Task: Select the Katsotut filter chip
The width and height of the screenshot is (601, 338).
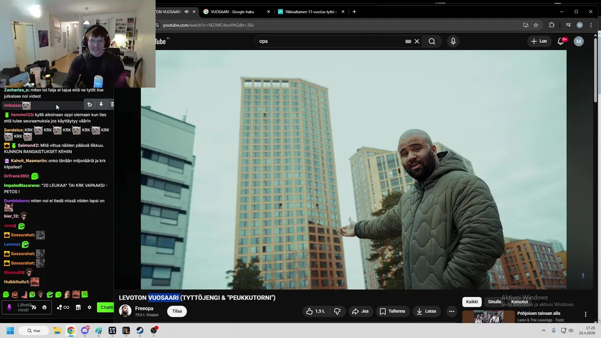Action: coord(519,302)
